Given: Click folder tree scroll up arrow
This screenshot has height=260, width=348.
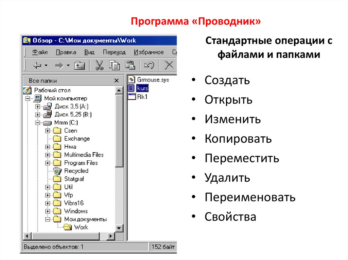Looking at the screenshot, I should pyautogui.click(x=119, y=90).
